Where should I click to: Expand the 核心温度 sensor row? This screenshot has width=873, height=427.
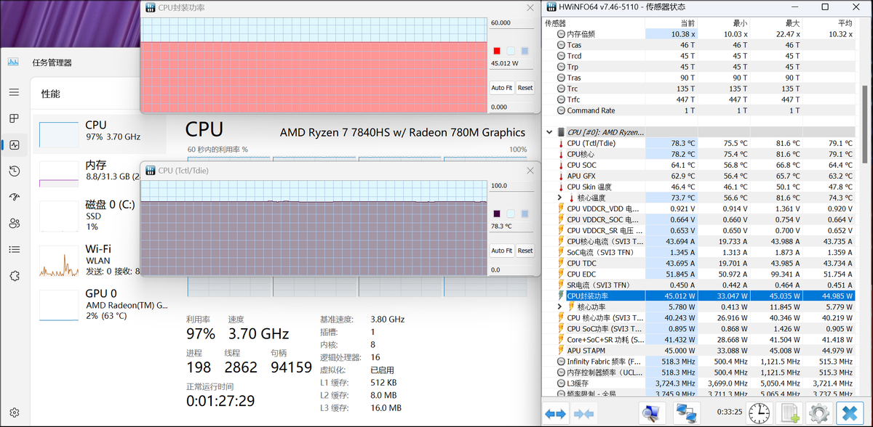[559, 198]
